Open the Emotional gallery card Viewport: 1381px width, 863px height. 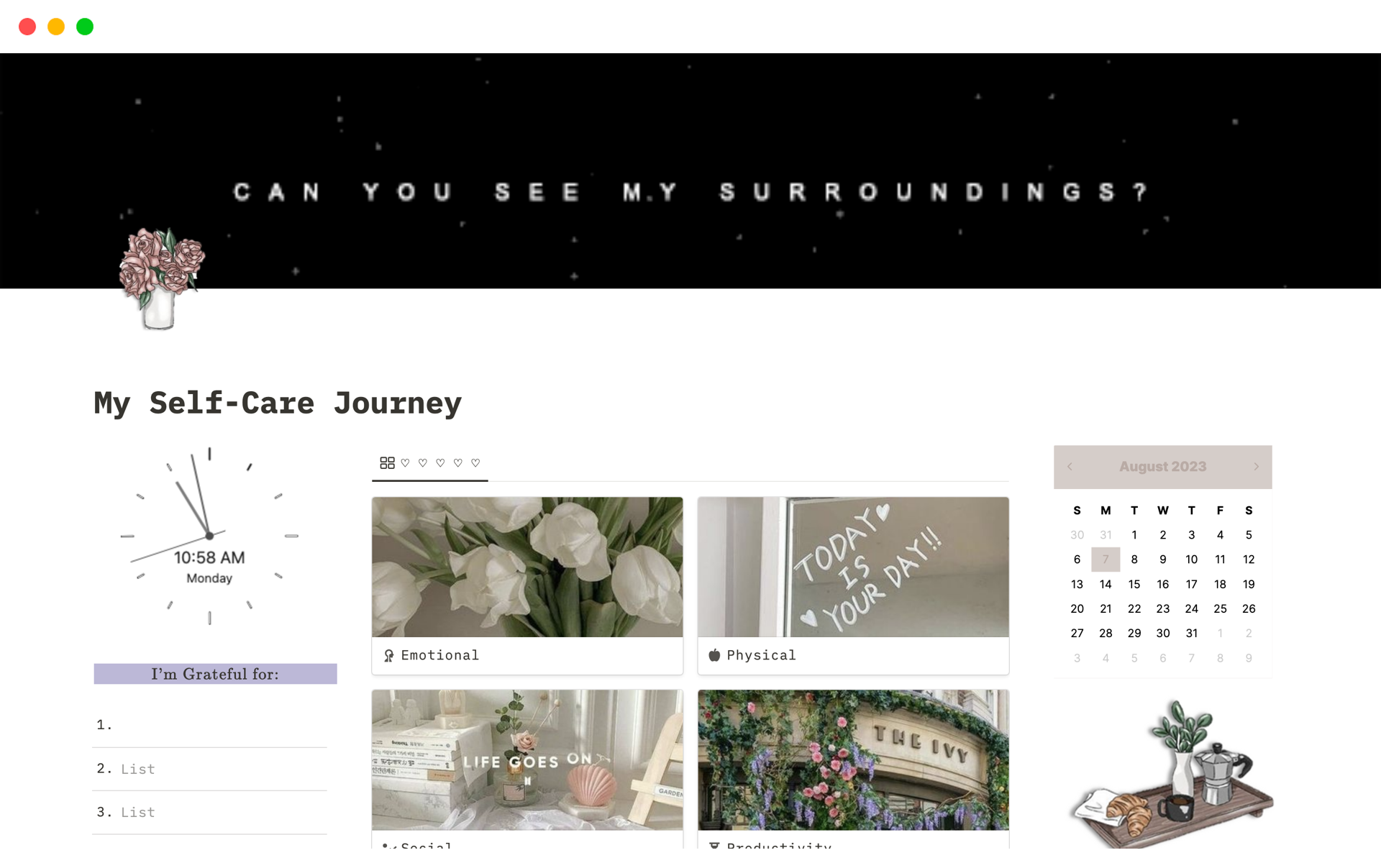tap(527, 585)
